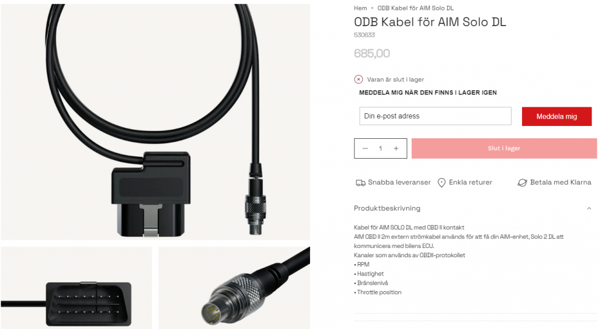This screenshot has height=329, width=598.
Task: View the round metal plug thumbnail
Action: tap(234, 288)
